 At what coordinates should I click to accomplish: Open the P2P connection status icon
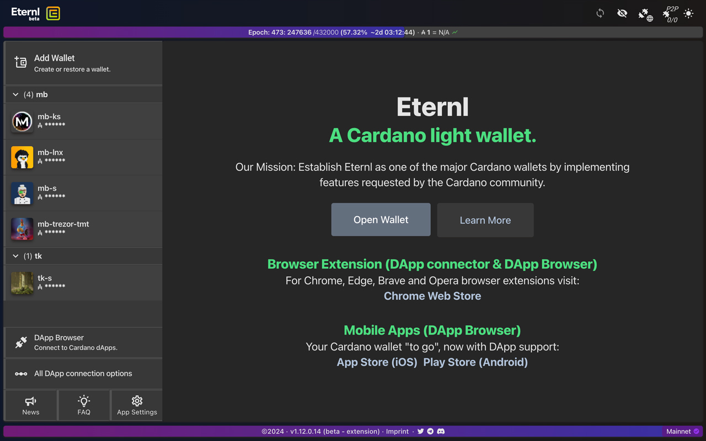[x=671, y=14]
